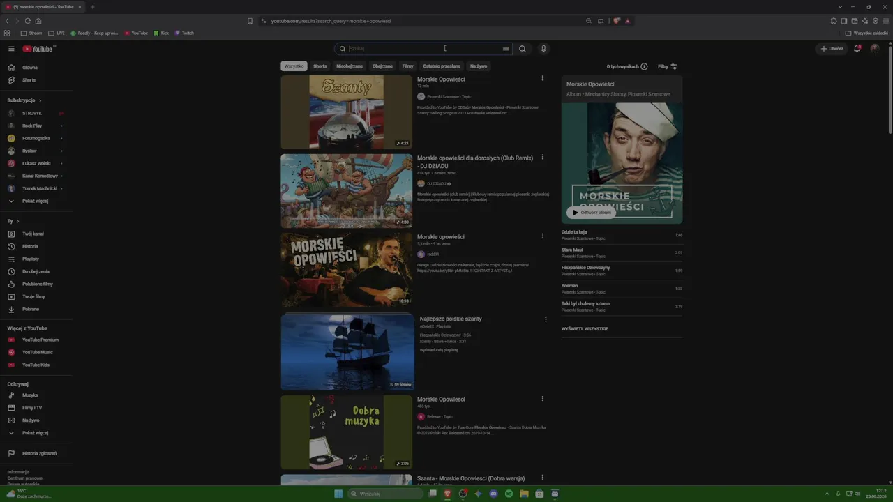The width and height of the screenshot is (893, 502).
Task: Click the info icon beside 'O tych wynikach'
Action: click(644, 66)
